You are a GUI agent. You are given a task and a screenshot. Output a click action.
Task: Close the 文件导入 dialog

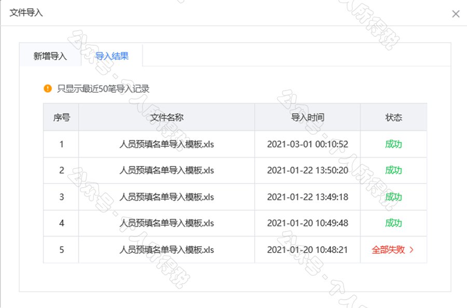456,14
